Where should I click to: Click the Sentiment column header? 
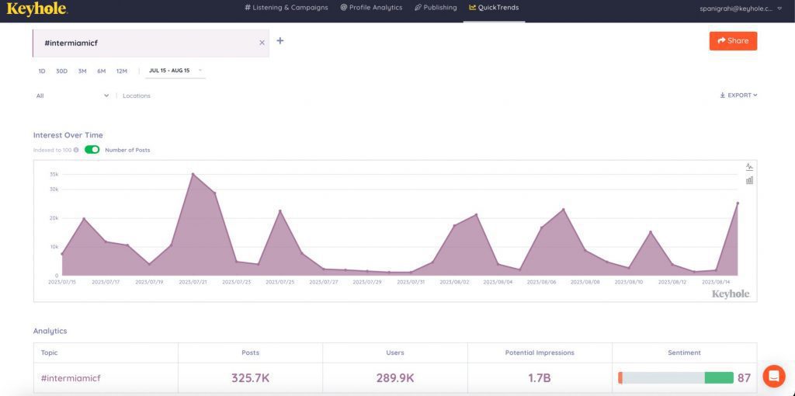coord(684,353)
